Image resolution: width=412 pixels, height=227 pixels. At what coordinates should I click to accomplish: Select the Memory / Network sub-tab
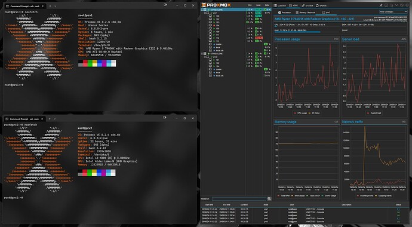click(306, 13)
